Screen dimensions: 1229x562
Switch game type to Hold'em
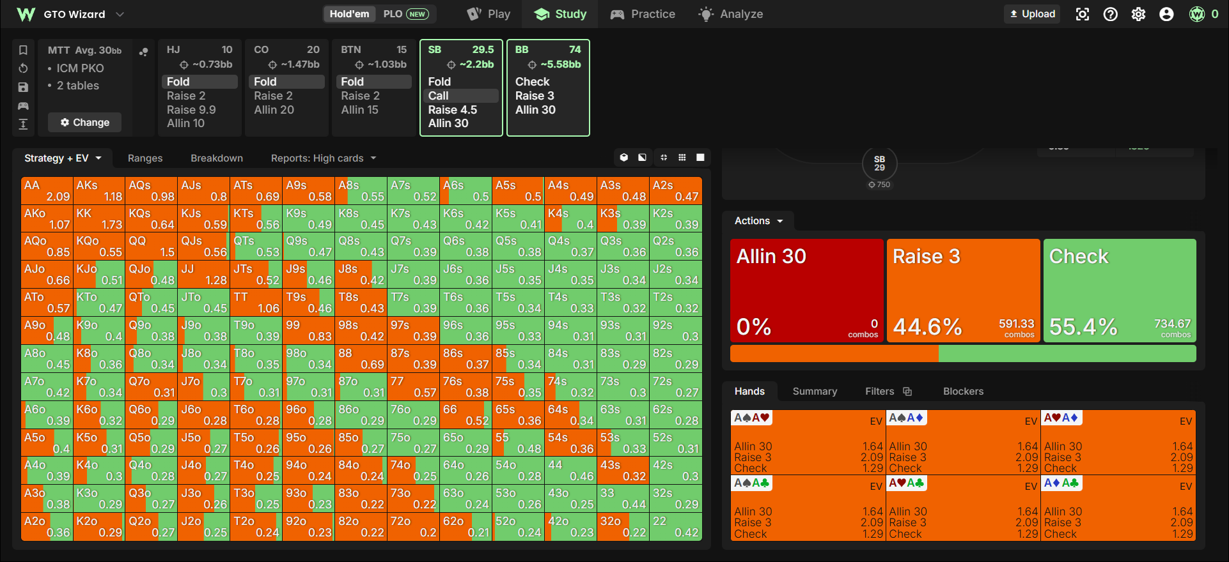pos(349,14)
